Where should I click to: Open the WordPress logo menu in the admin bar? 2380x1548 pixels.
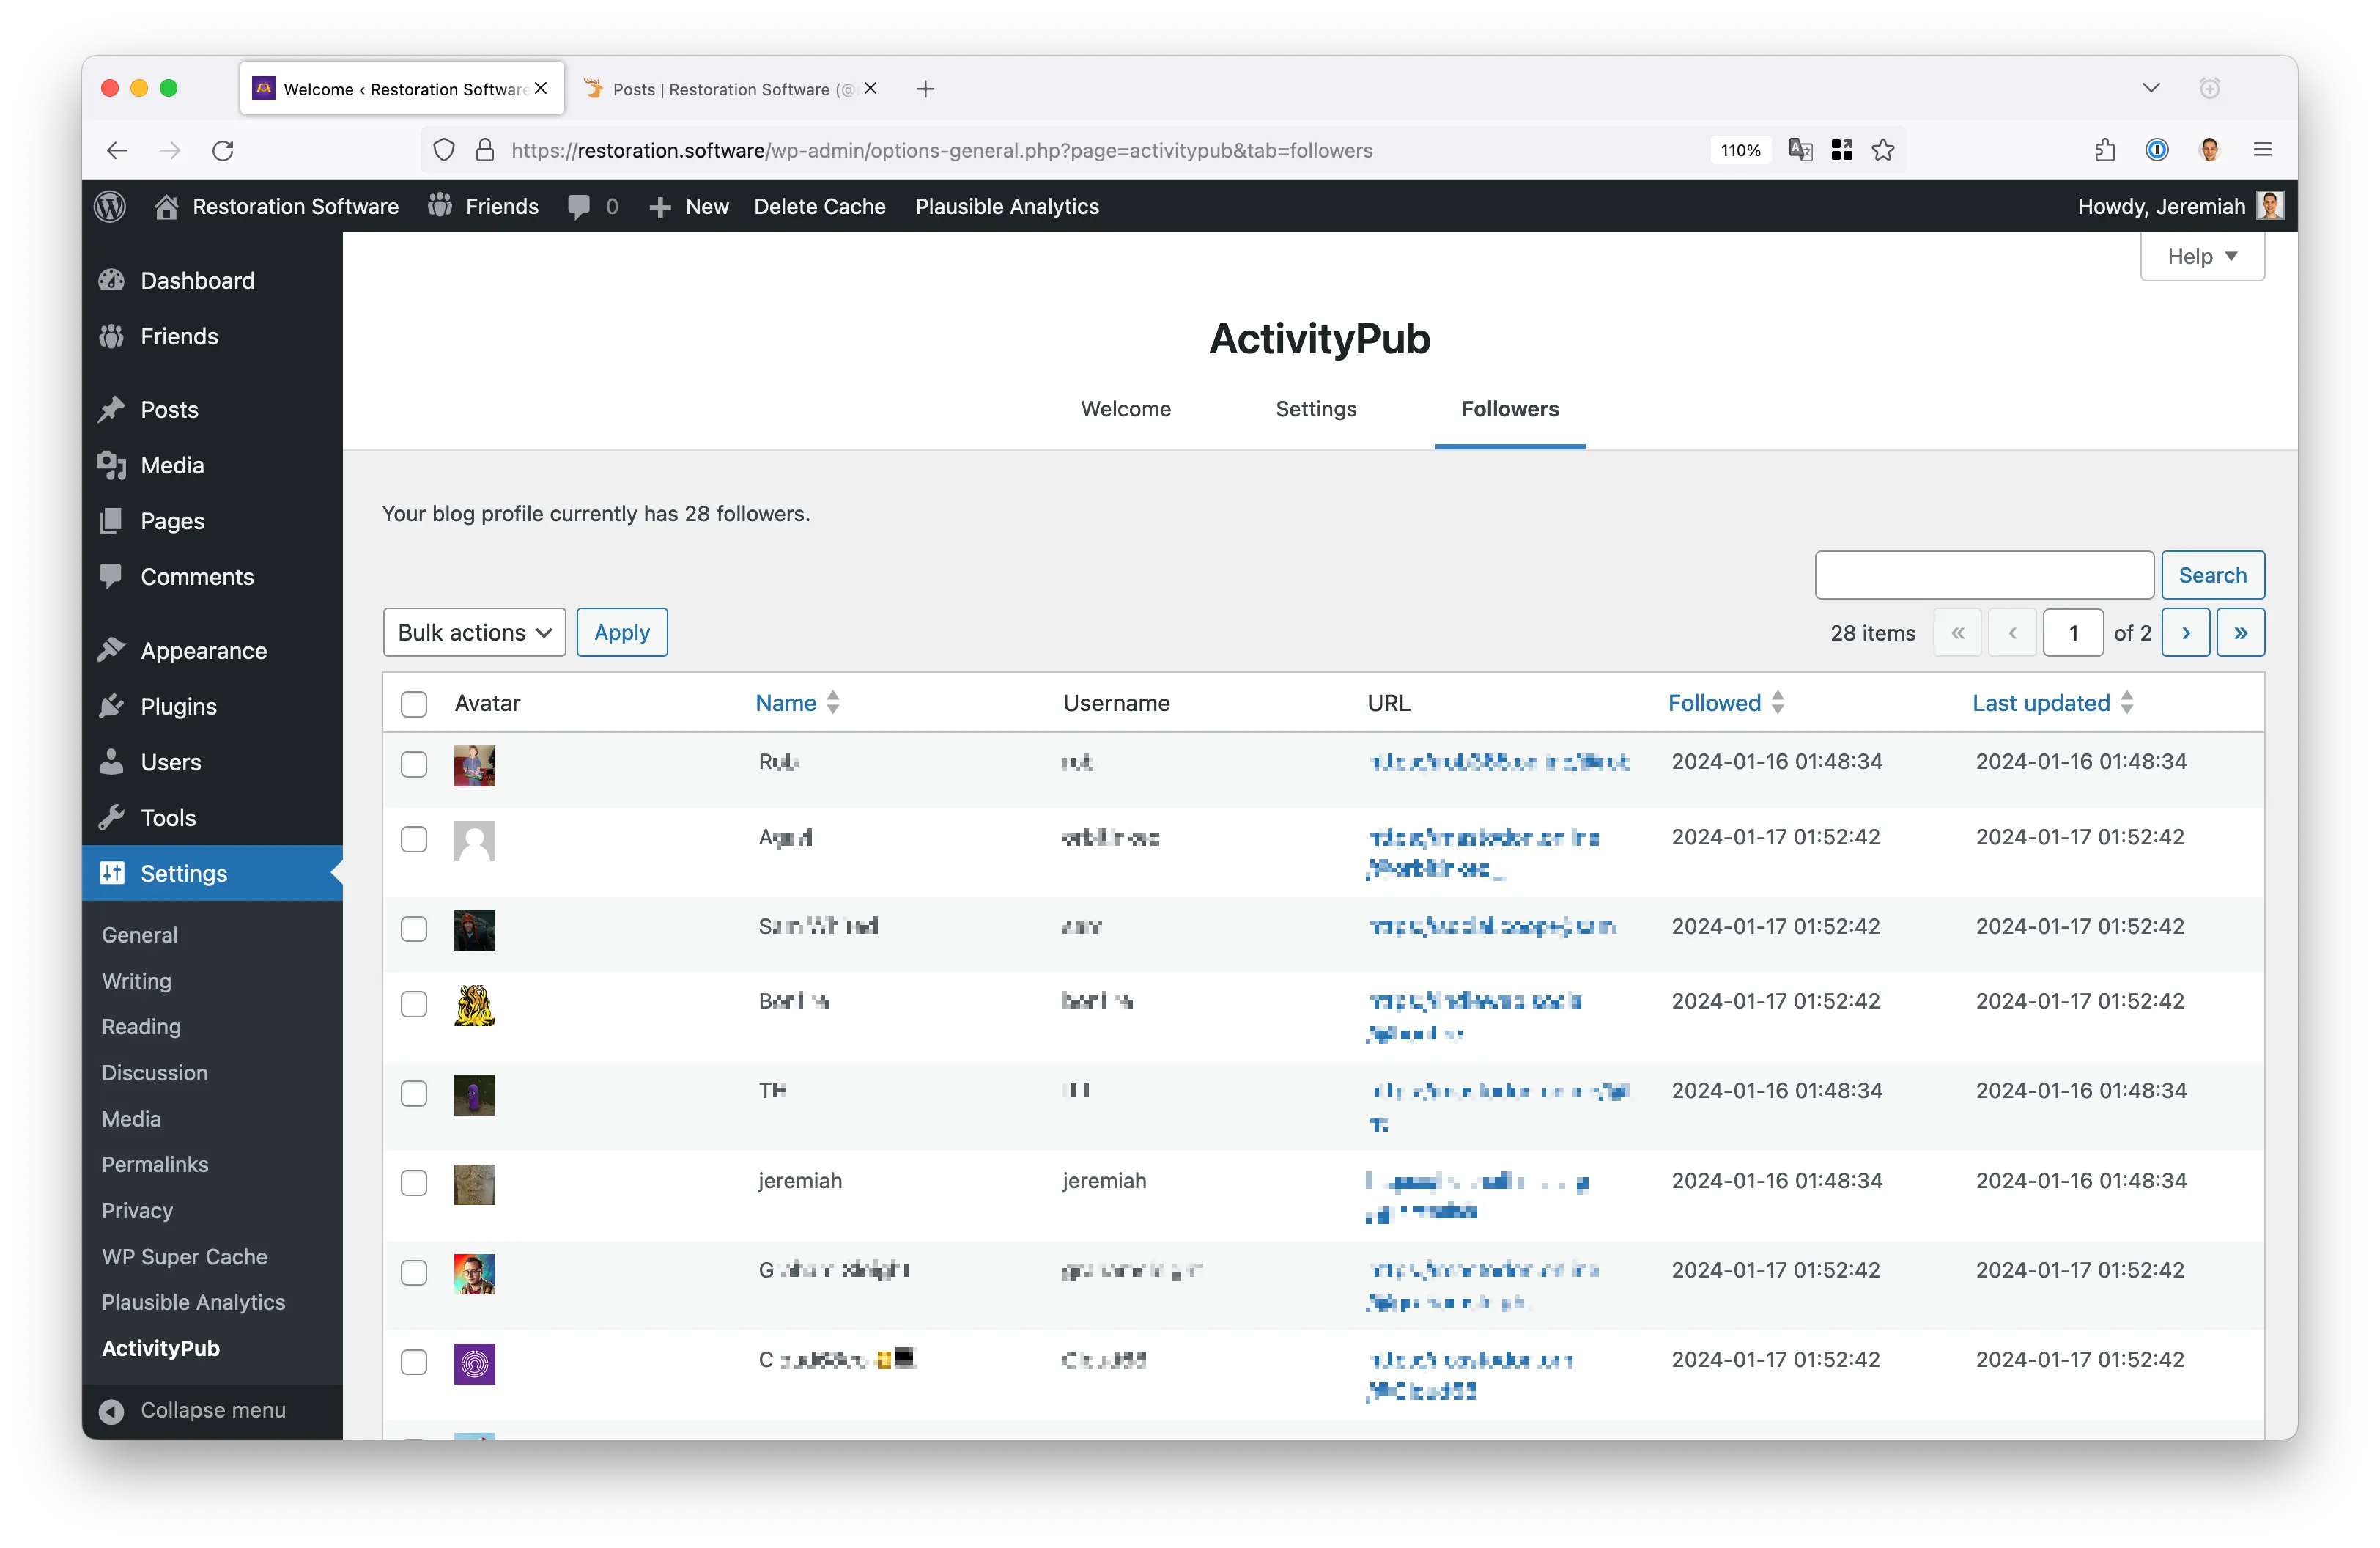pos(110,206)
